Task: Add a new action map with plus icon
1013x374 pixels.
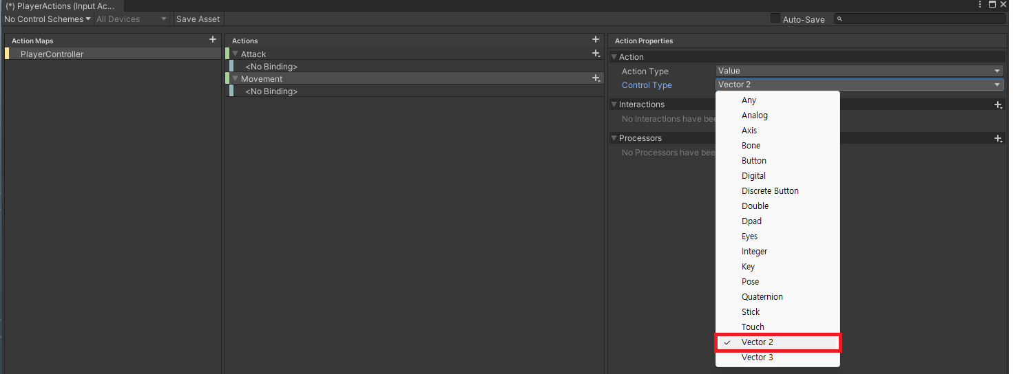Action: 213,40
